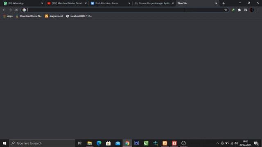Viewport: 262px width, 147px height.
Task: Close the WhatsApp tab
Action: coord(42,3)
